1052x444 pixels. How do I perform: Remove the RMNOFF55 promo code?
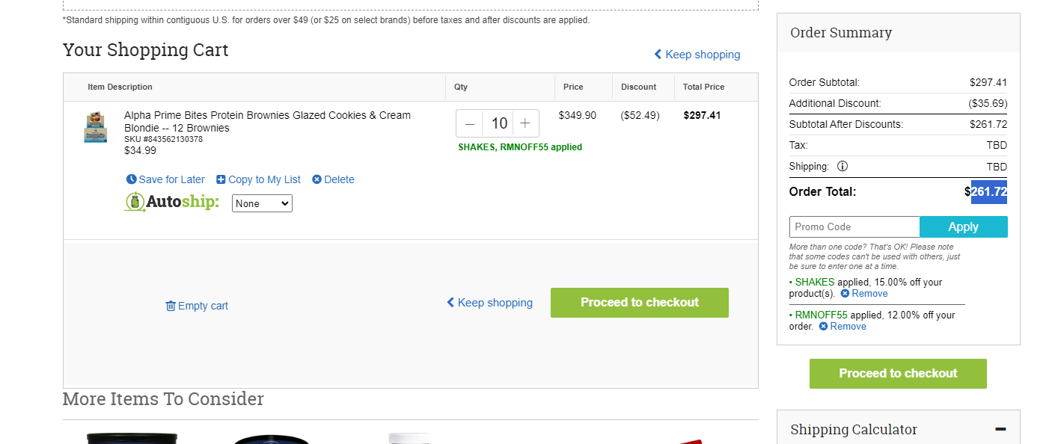(842, 327)
